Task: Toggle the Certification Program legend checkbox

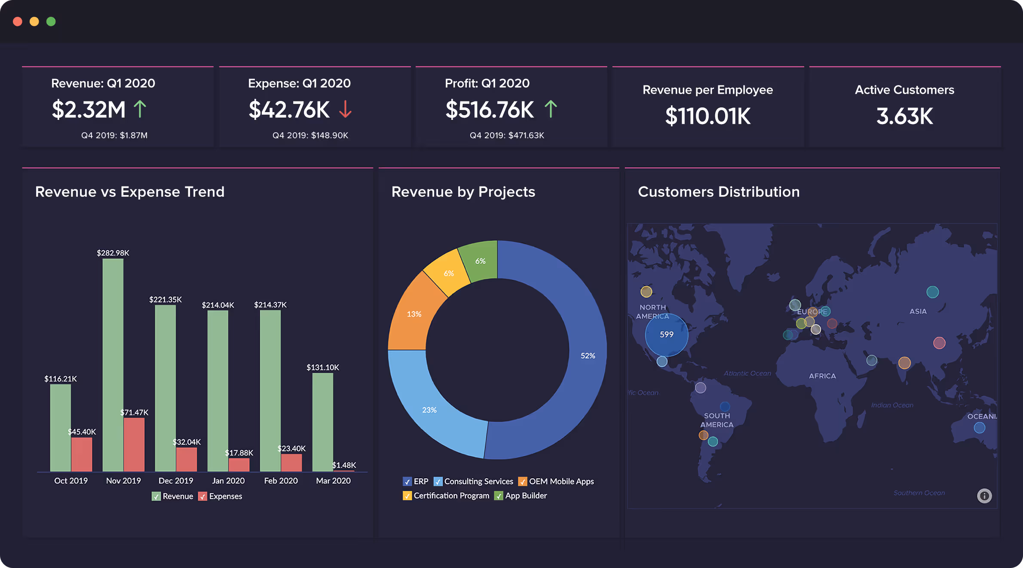Action: (407, 496)
